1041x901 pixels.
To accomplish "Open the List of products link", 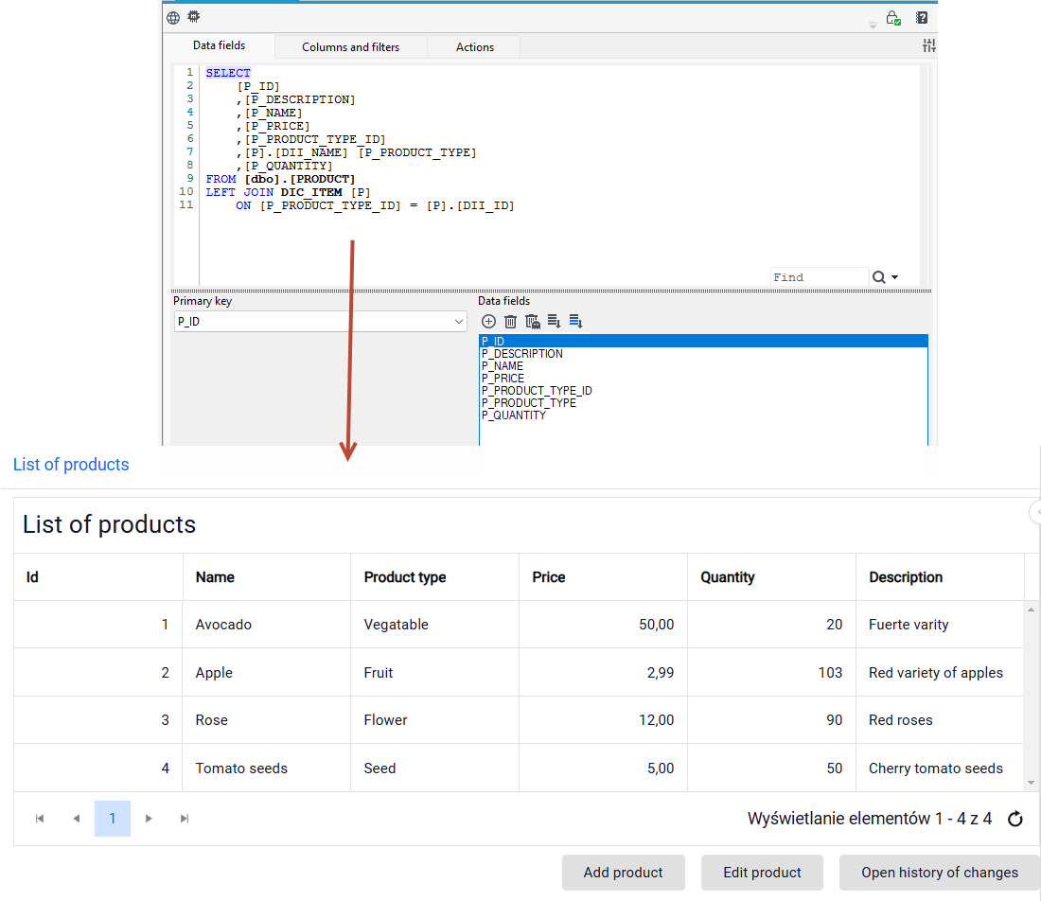I will [71, 465].
